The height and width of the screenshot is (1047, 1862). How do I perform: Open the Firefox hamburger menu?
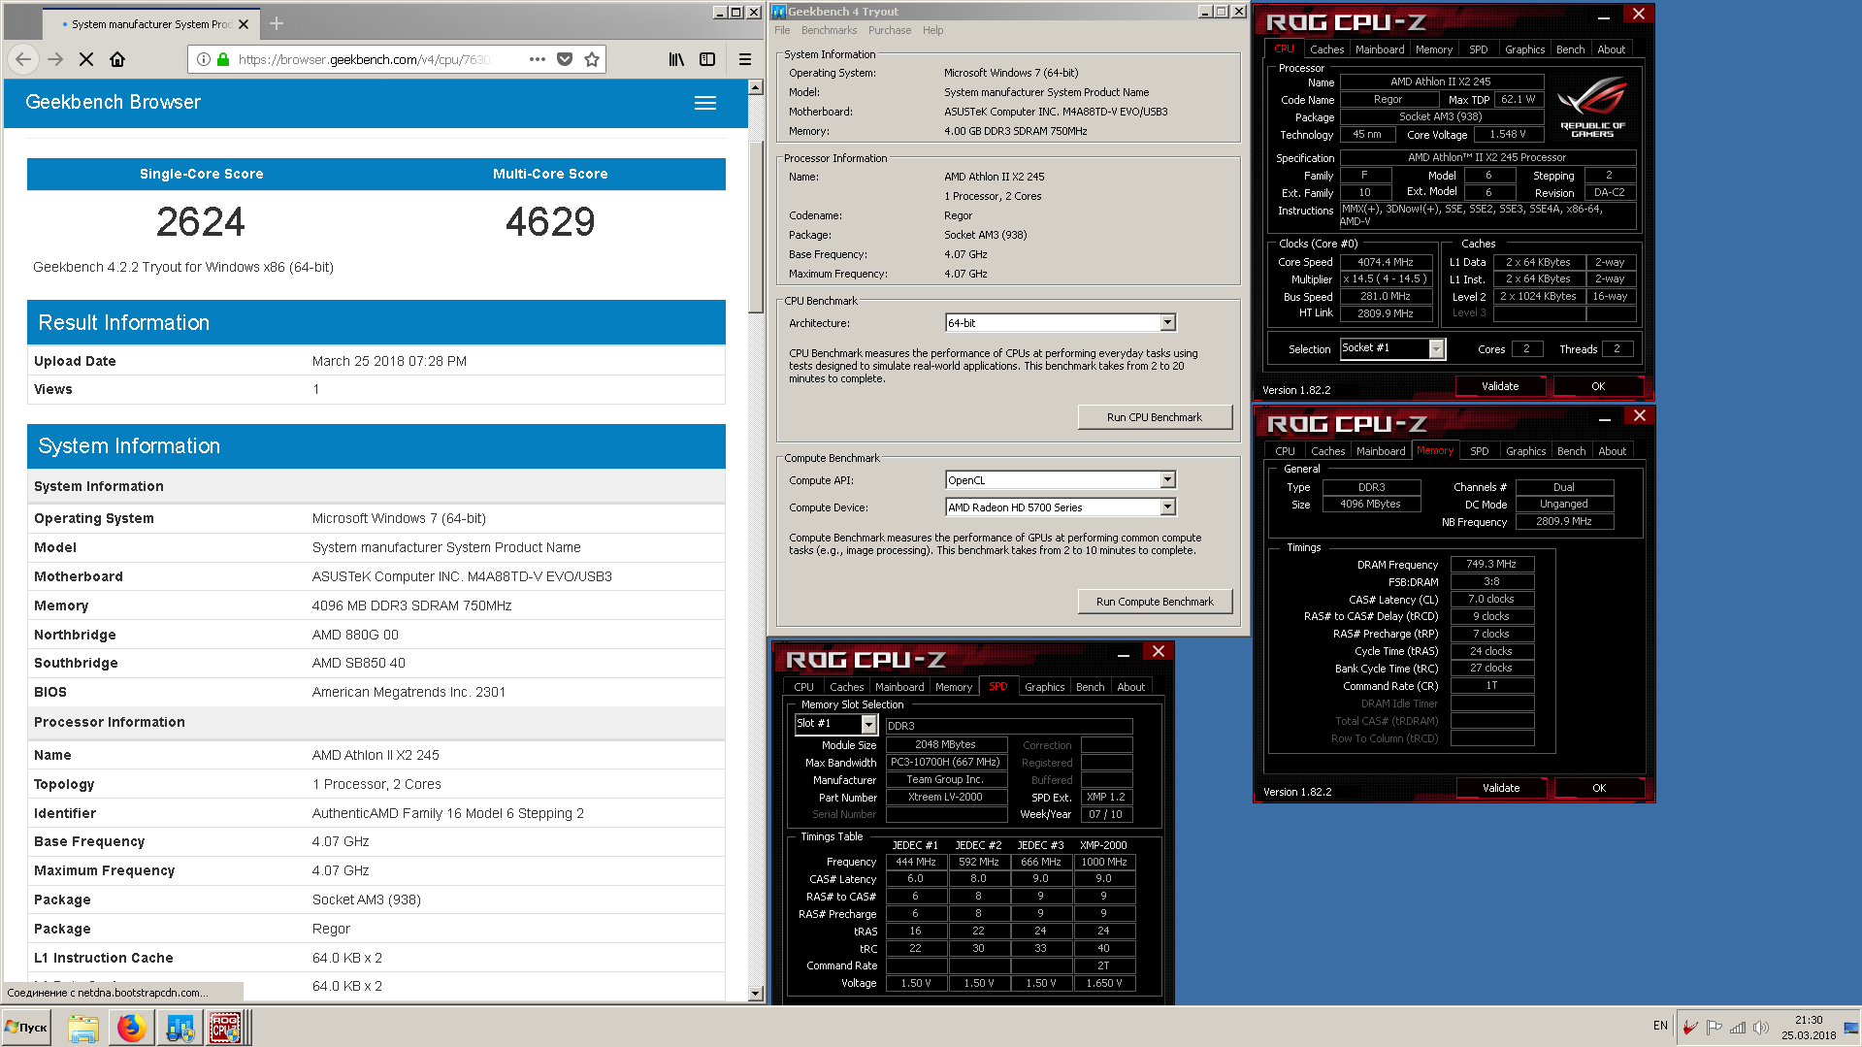(745, 59)
